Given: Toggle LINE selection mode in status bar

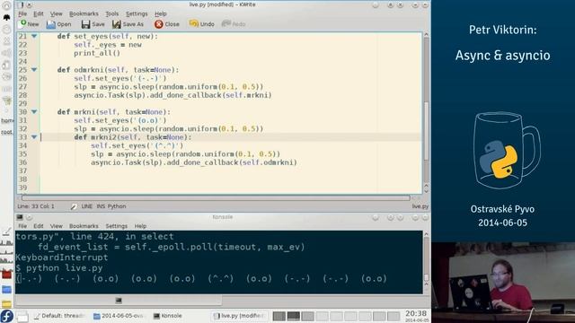Looking at the screenshot, I should [86, 206].
